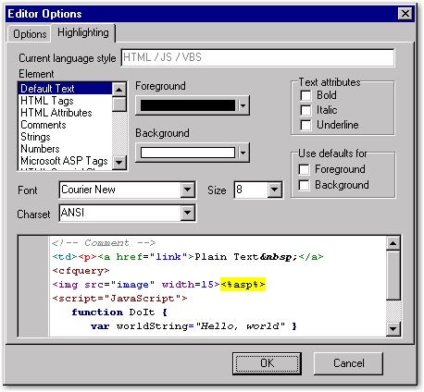Select HTML Tags in Element list
This screenshot has height=392, width=424.
pos(65,101)
